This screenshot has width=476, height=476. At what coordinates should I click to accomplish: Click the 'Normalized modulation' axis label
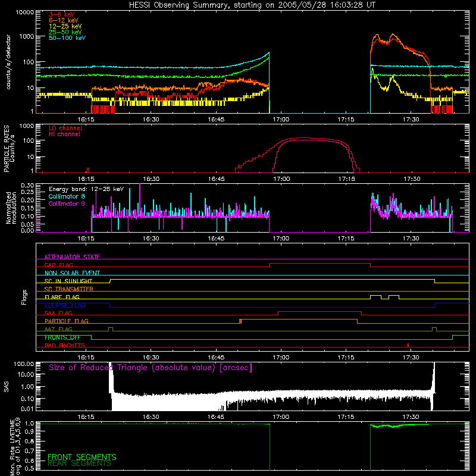(x=11, y=208)
